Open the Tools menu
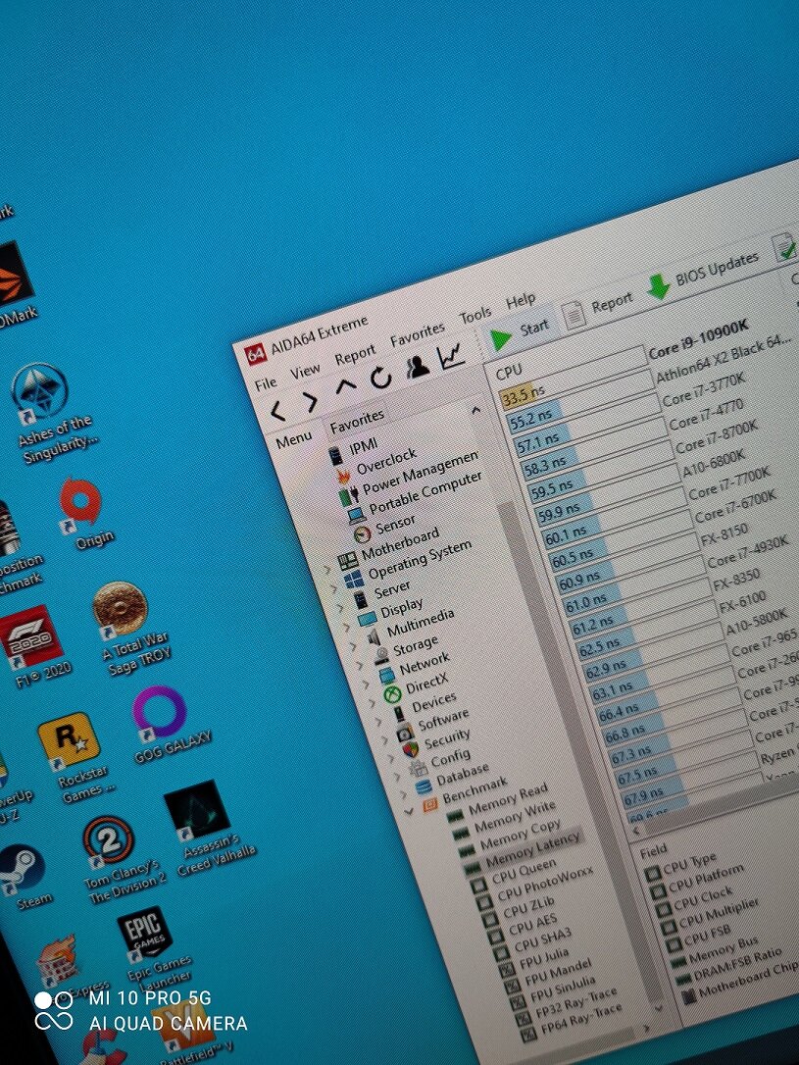The height and width of the screenshot is (1065, 799). (474, 315)
